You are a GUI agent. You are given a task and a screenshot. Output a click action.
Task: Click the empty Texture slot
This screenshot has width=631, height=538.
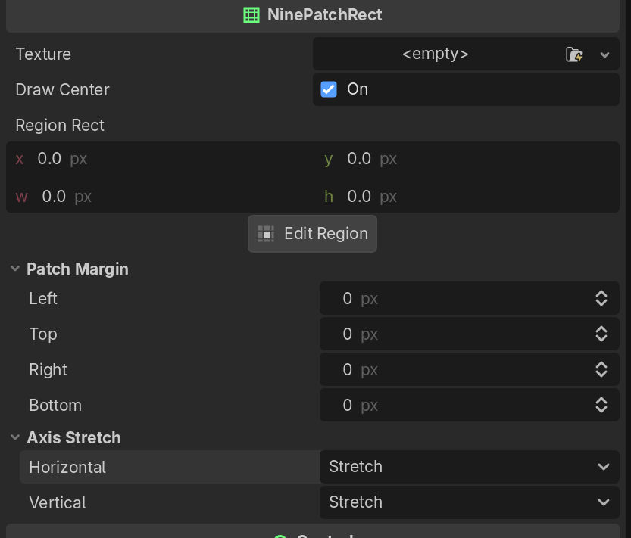click(435, 54)
